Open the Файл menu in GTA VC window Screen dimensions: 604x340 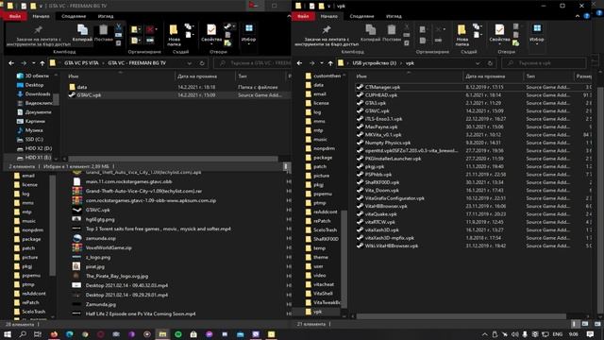pos(15,16)
